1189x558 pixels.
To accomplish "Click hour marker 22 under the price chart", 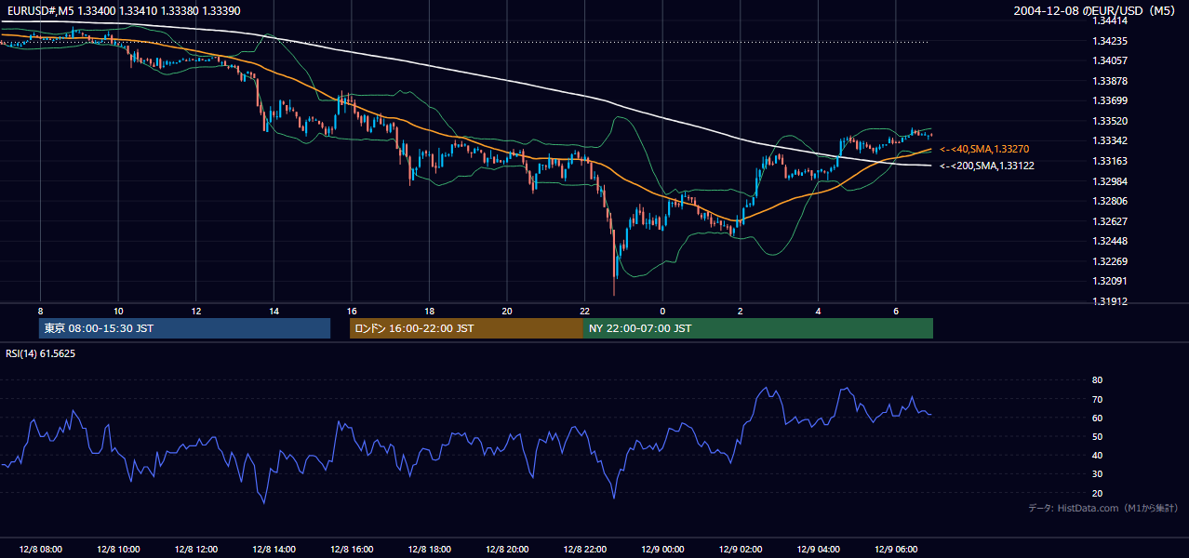I will tap(584, 310).
